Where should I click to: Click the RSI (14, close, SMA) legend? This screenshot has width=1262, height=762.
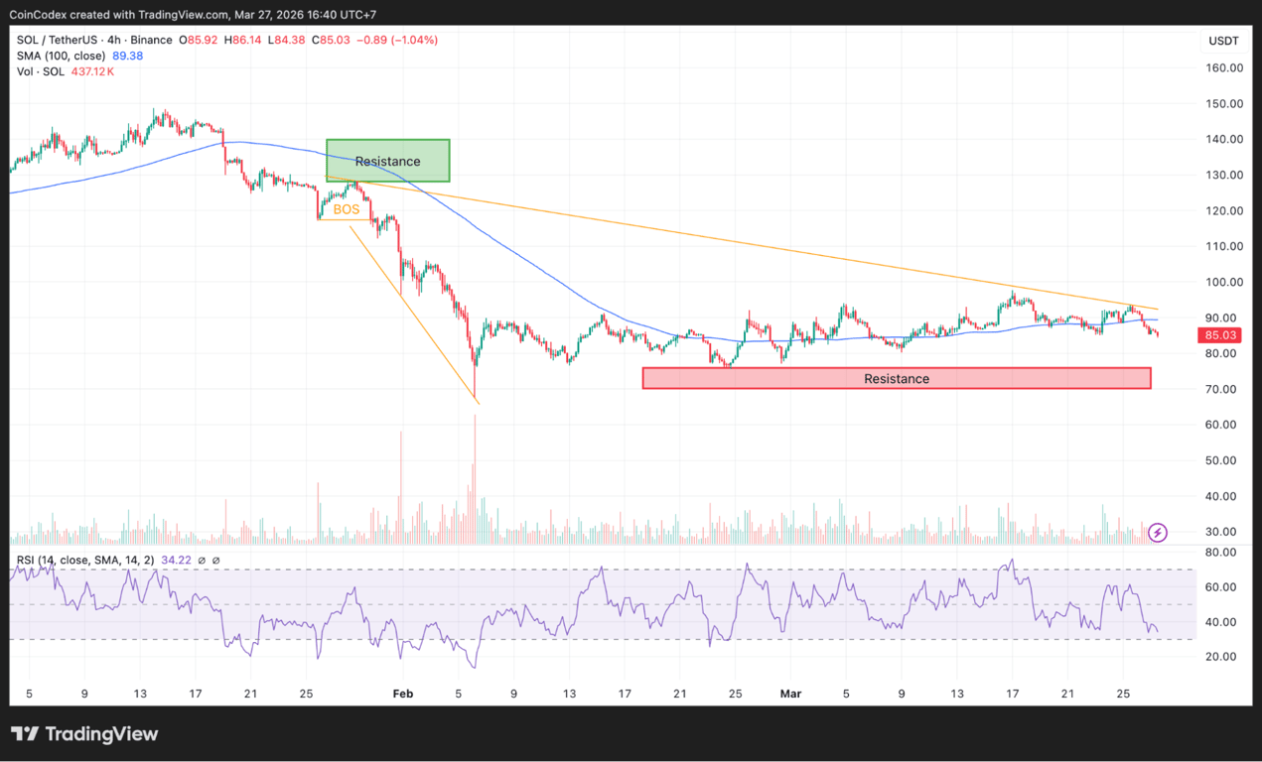[x=84, y=560]
